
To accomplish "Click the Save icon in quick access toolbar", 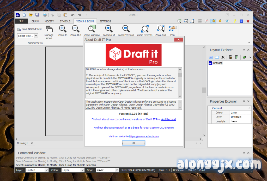I will [37, 15].
